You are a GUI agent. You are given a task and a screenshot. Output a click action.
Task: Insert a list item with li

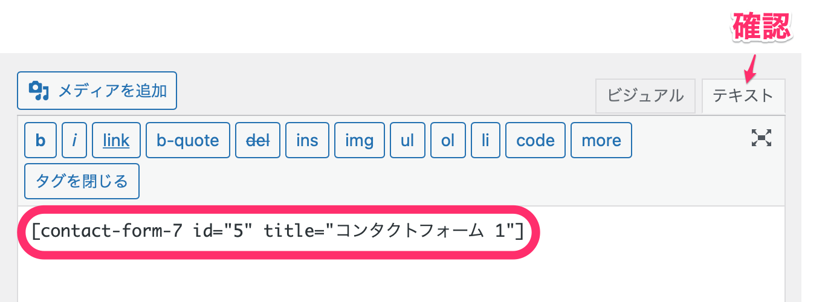pyautogui.click(x=485, y=141)
